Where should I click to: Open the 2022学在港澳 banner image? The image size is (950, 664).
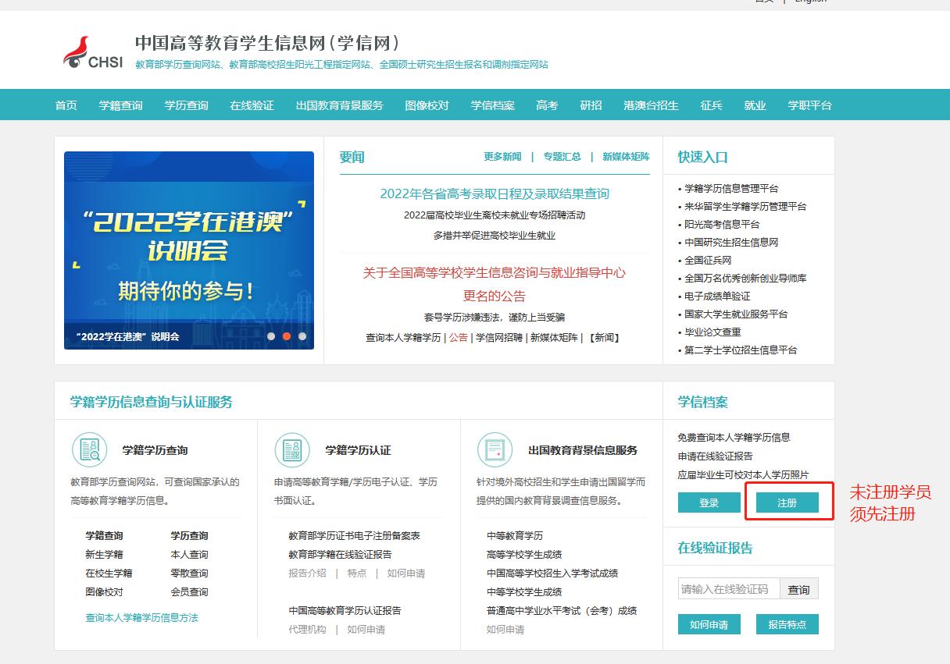coord(189,250)
